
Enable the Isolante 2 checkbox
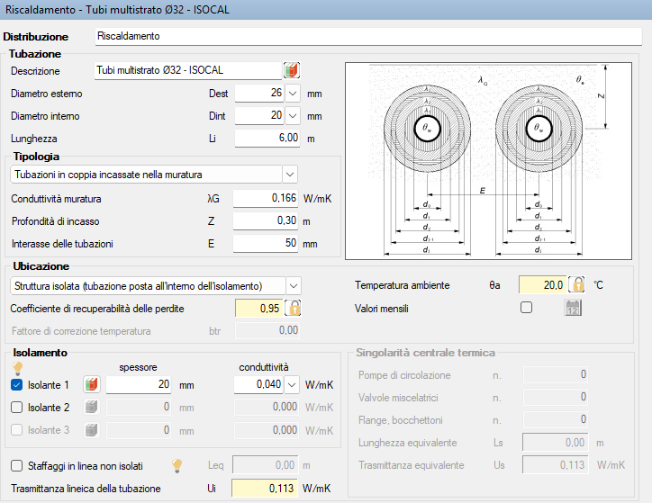[17, 408]
